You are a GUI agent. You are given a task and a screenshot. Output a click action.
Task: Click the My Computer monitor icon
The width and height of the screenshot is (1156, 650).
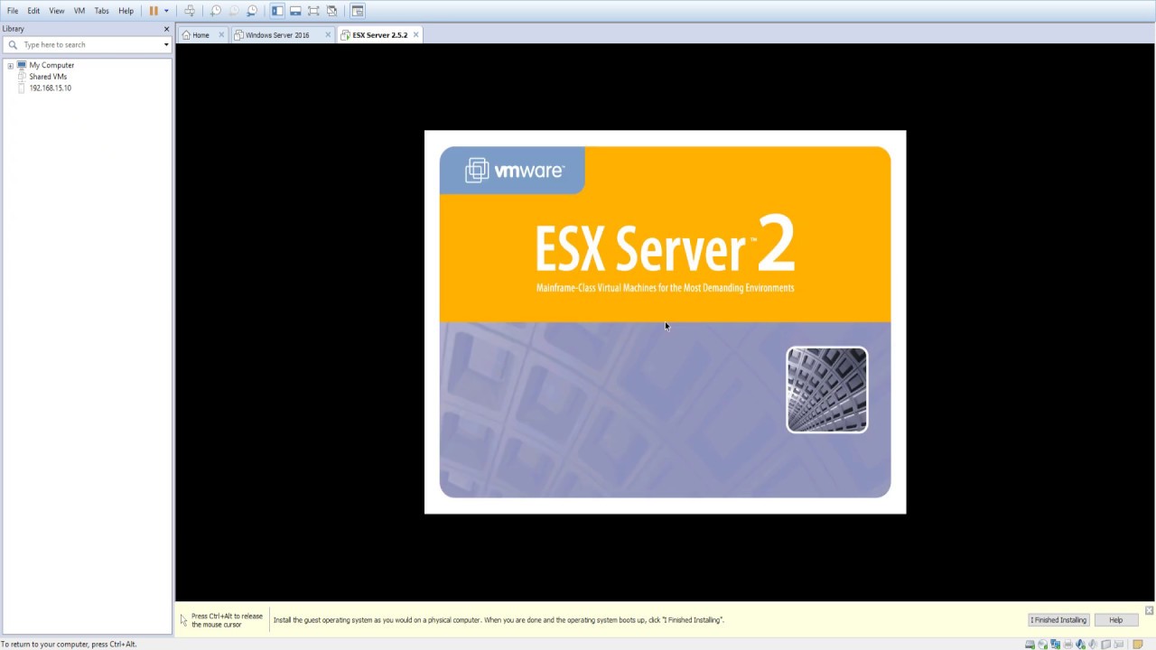(22, 65)
